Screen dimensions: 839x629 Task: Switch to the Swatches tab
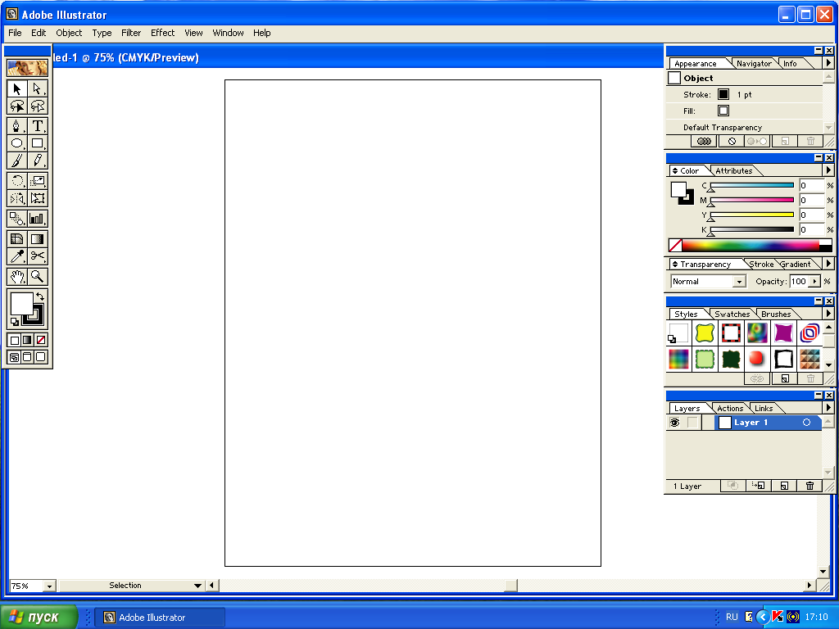732,314
